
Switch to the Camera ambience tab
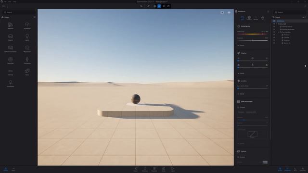pyautogui.click(x=249, y=18)
